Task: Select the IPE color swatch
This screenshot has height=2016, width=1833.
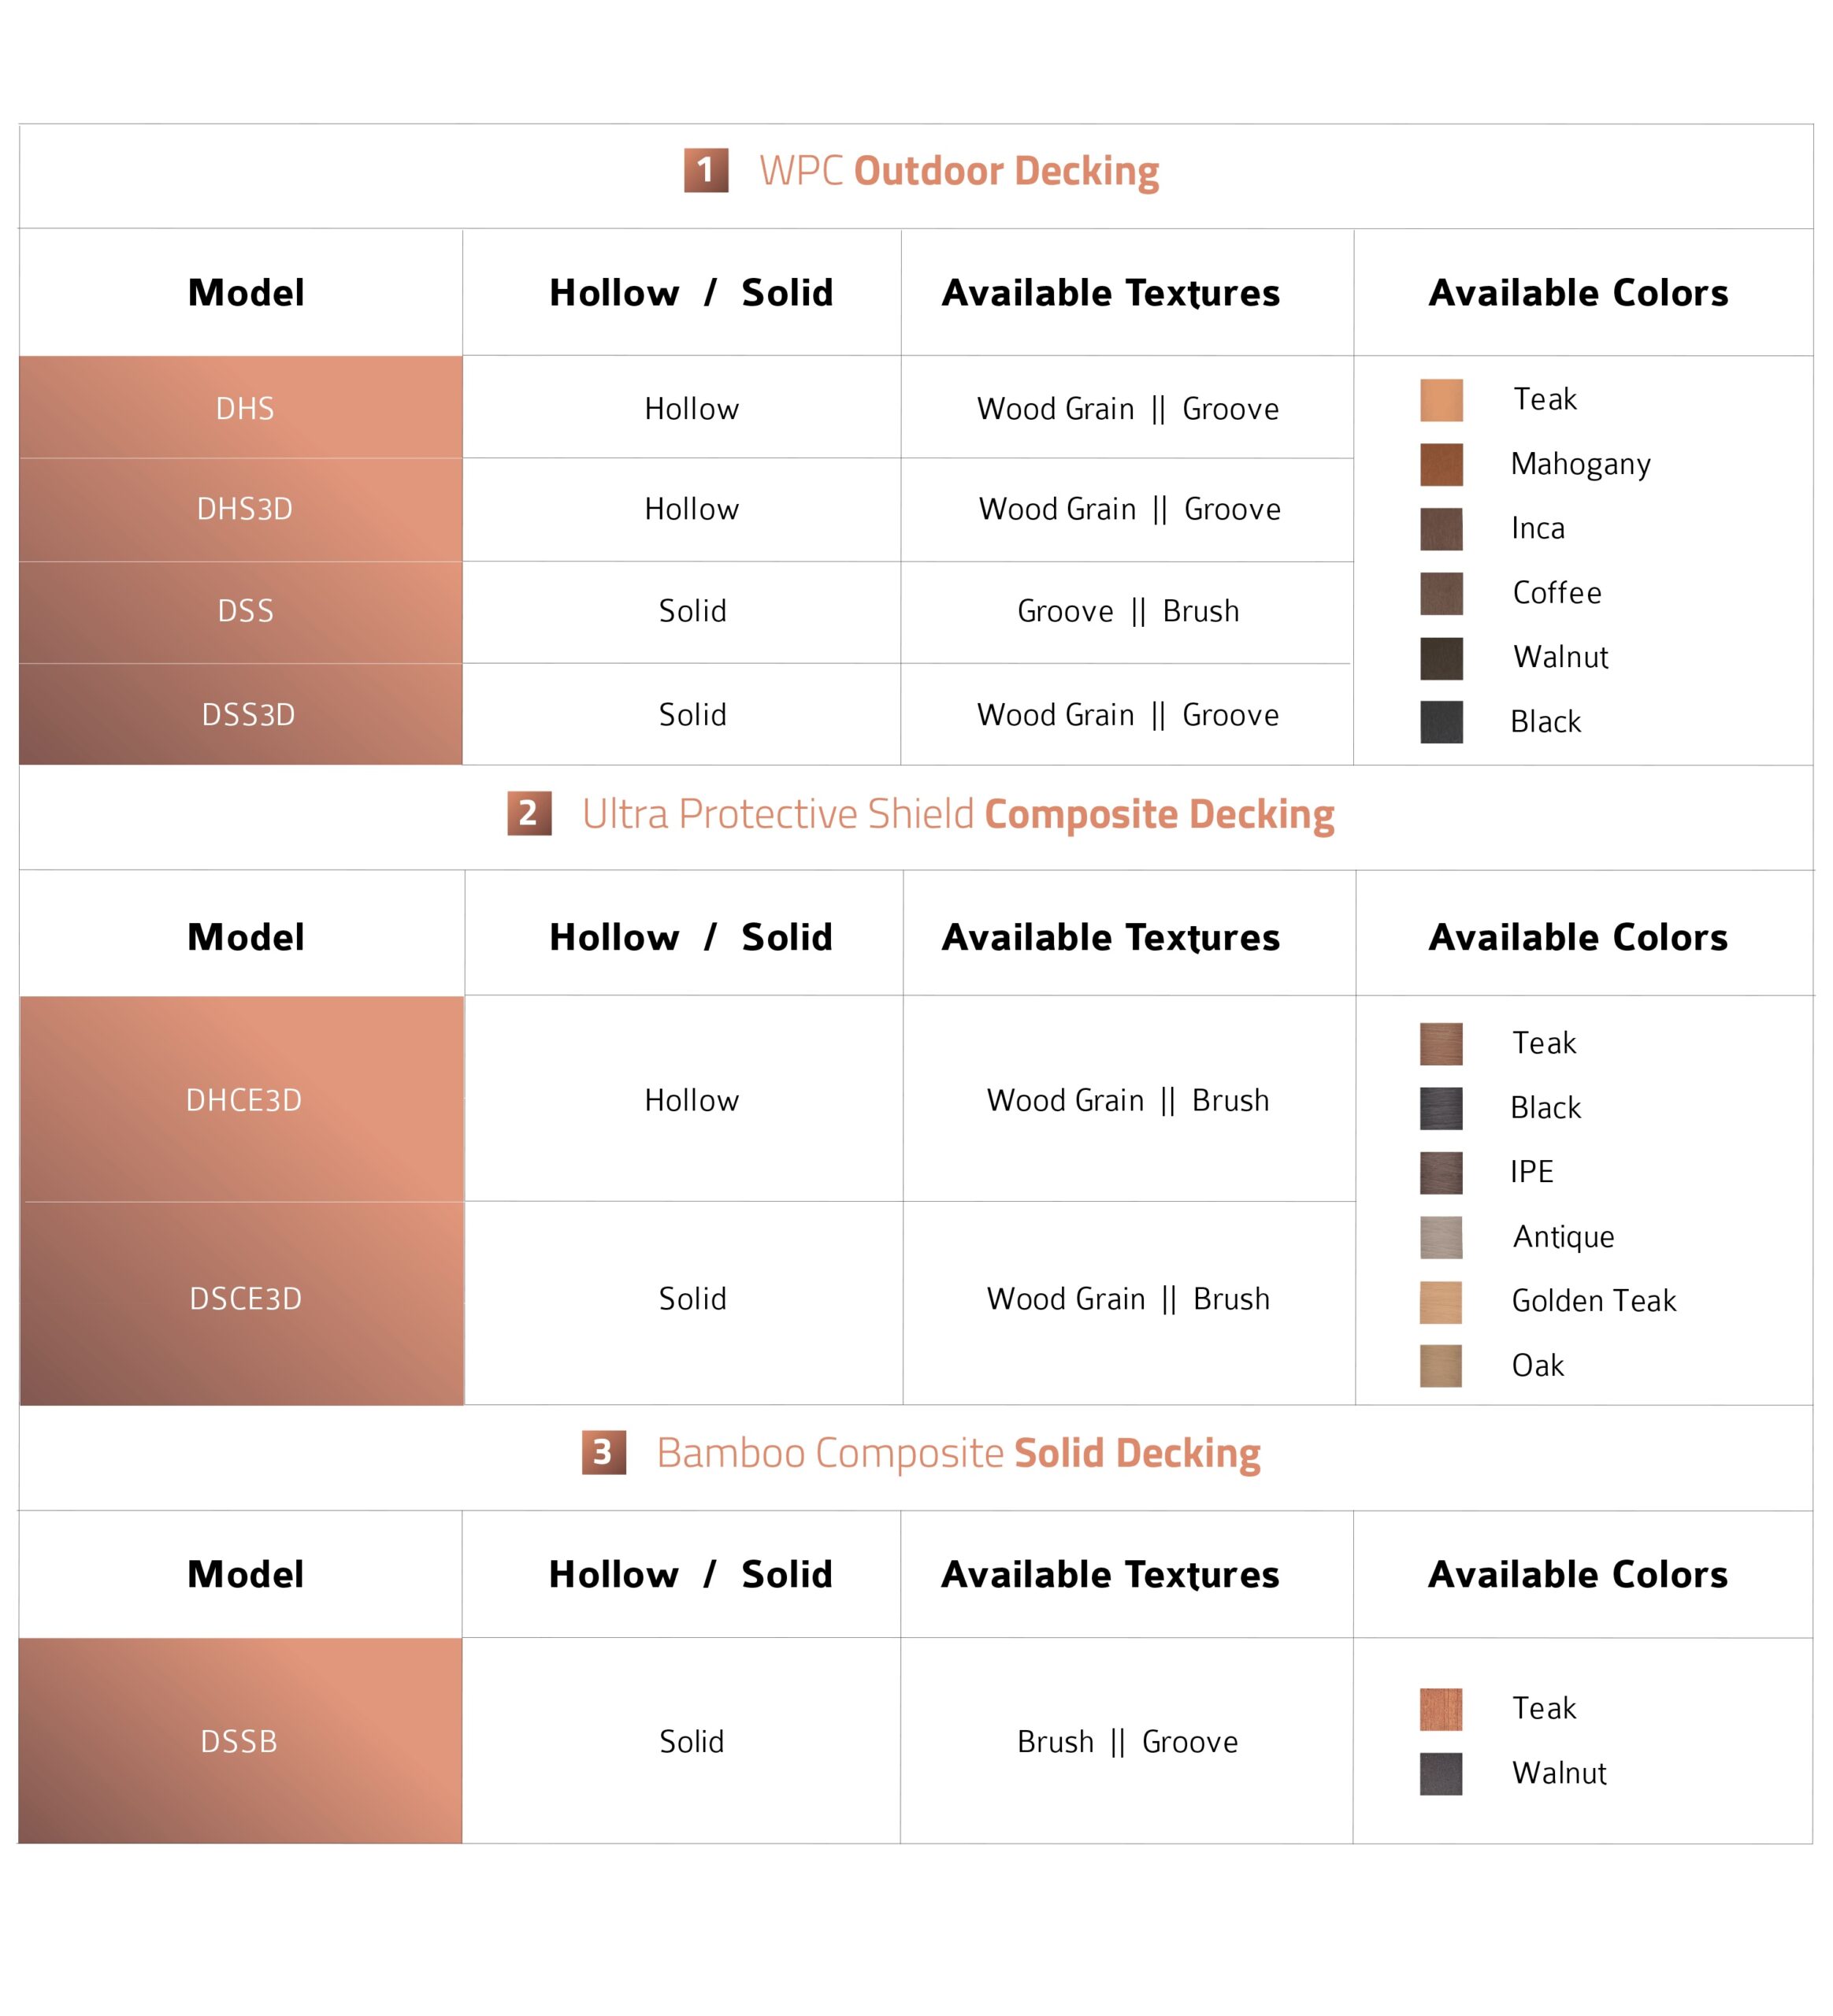Action: coord(1441,1172)
